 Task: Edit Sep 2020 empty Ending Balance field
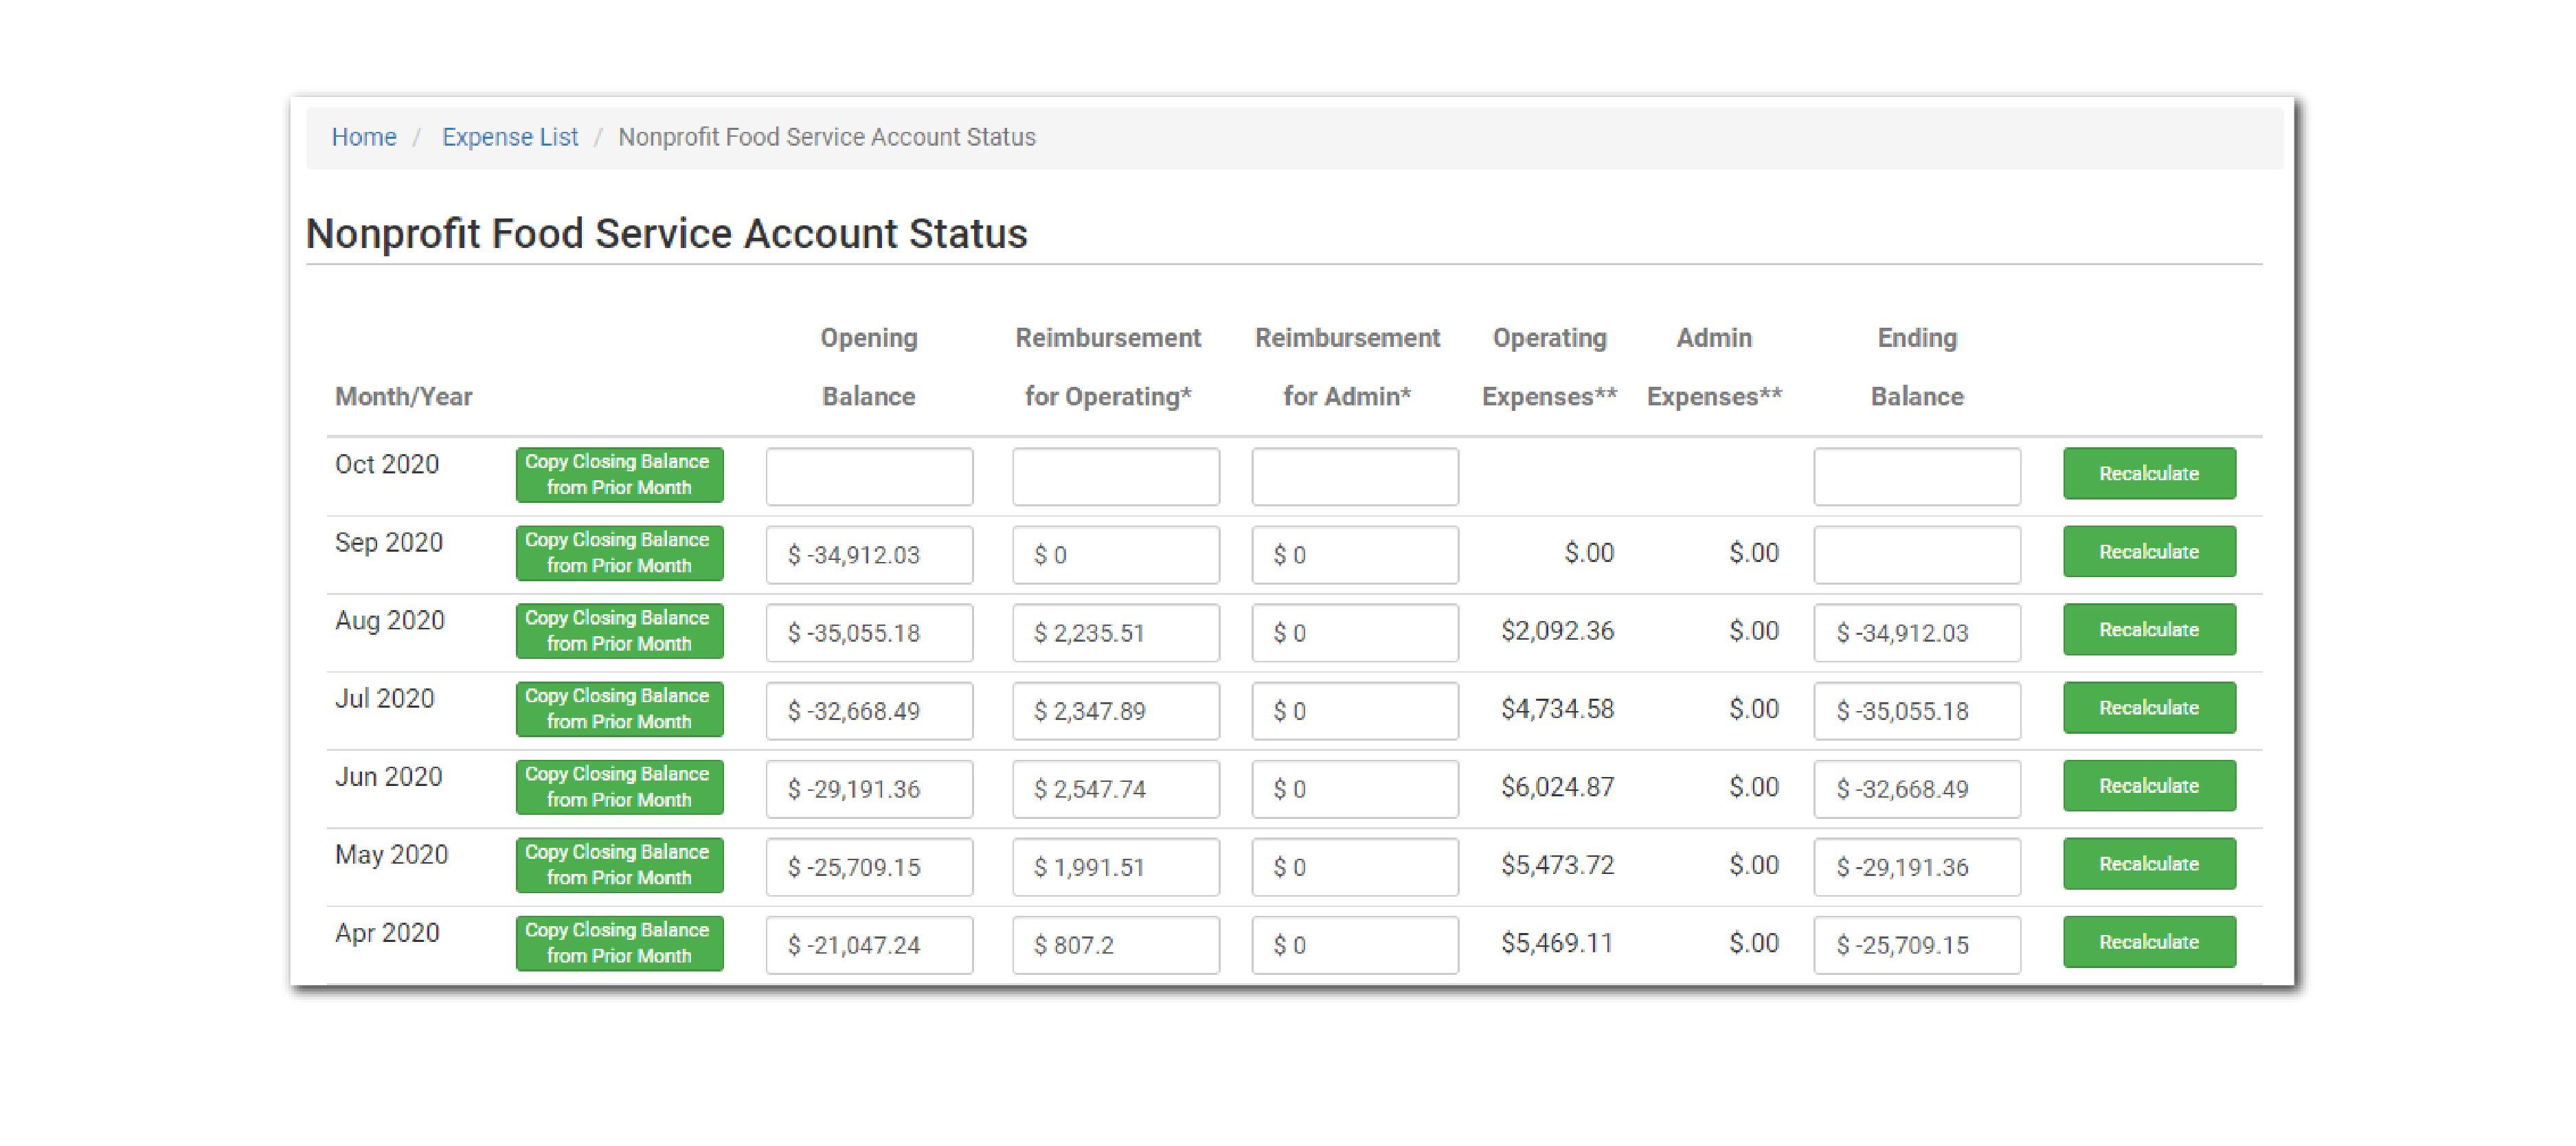[x=1916, y=554]
